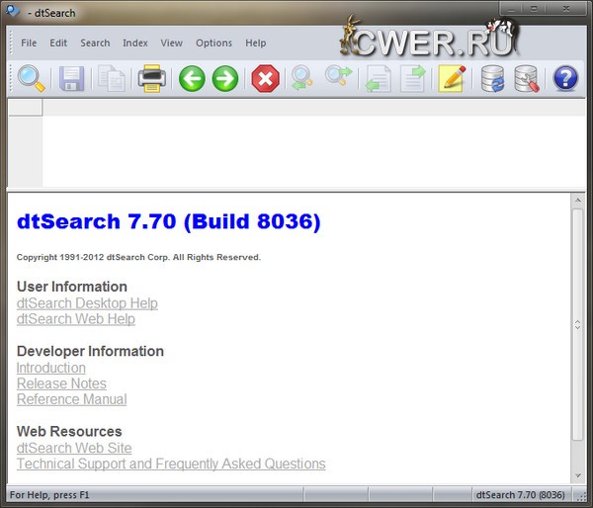Viewport: 593px width, 508px height.
Task: Click the yellow notepad pencil icon
Action: (x=452, y=78)
